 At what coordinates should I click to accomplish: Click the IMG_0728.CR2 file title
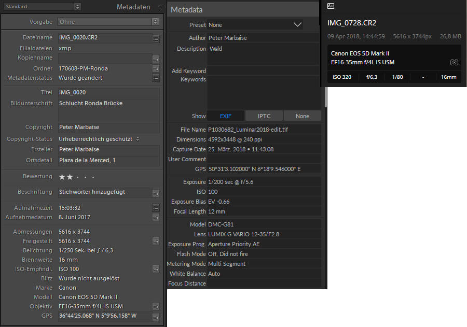352,23
